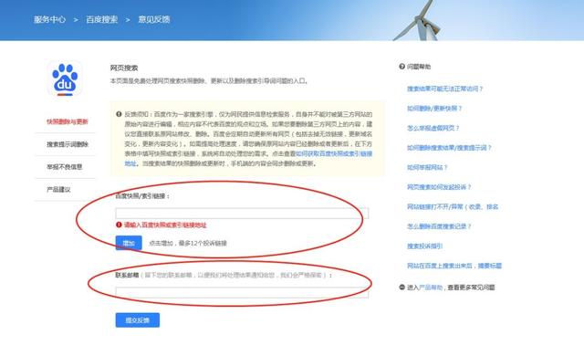Focus the 百度快照/索引链接 input field
This screenshot has height=356, width=584.
click(x=242, y=214)
